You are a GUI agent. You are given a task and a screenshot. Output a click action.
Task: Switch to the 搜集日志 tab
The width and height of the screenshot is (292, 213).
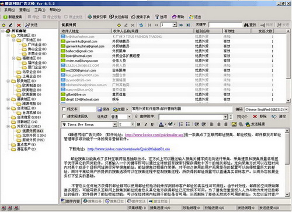[x=114, y=201]
